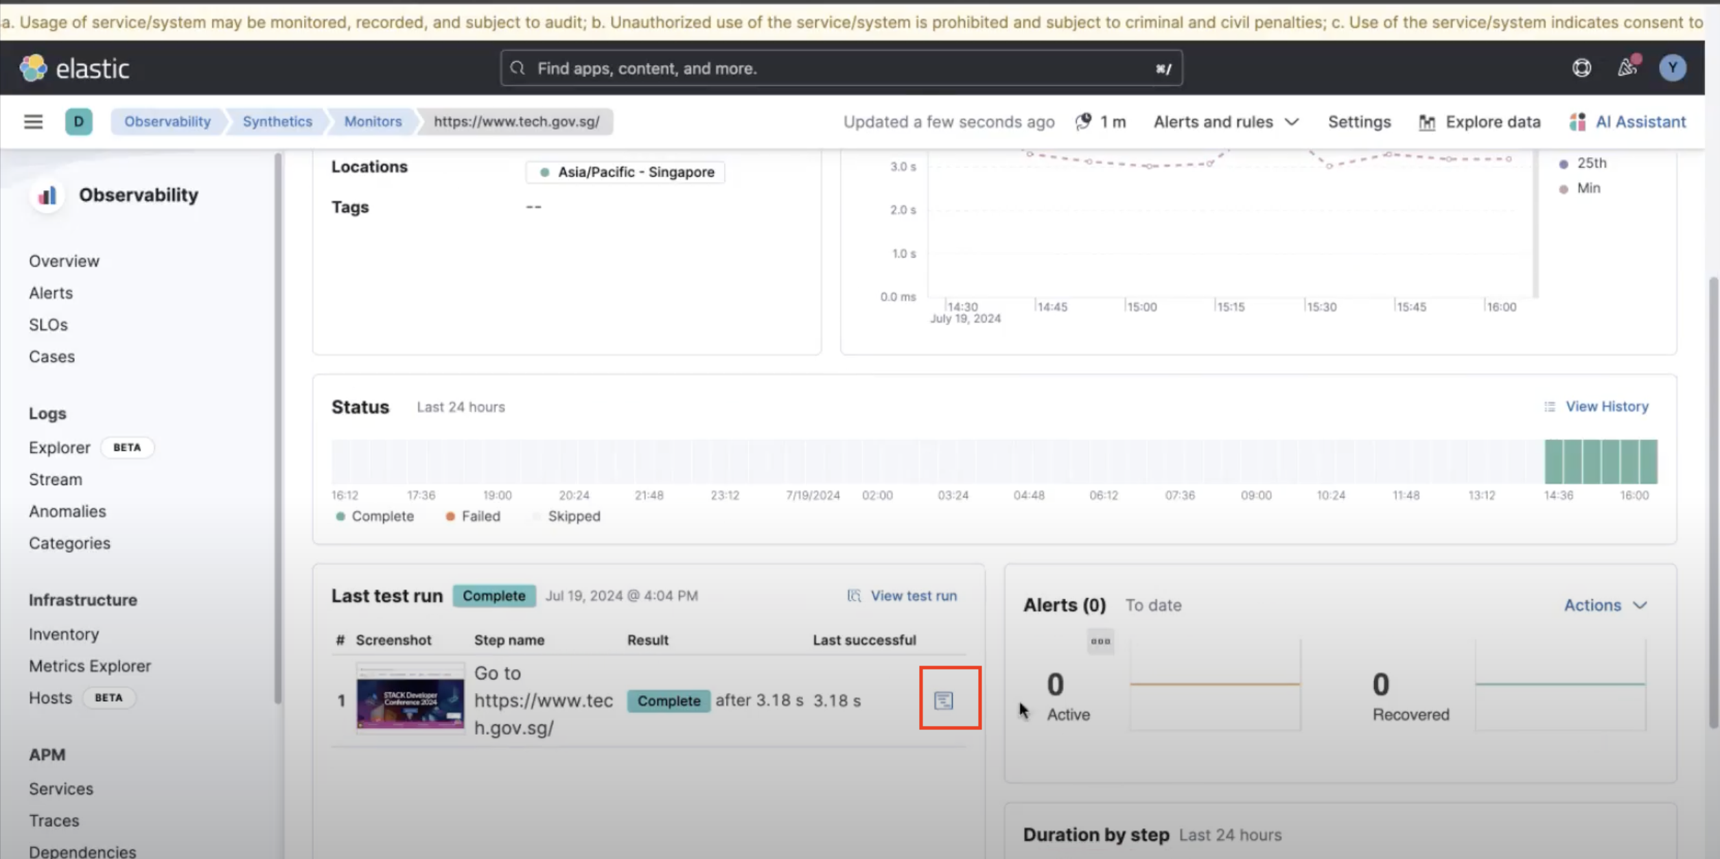Click the user avatar Y
This screenshot has height=859, width=1720.
pyautogui.click(x=1672, y=68)
